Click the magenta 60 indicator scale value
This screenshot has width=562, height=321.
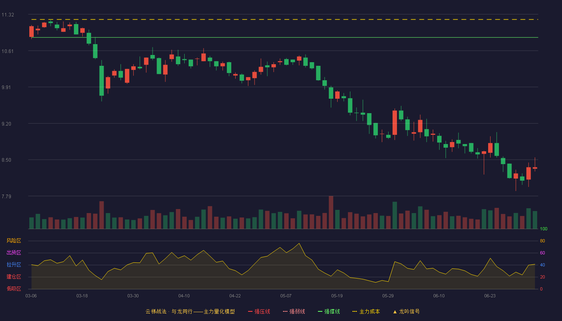542,253
